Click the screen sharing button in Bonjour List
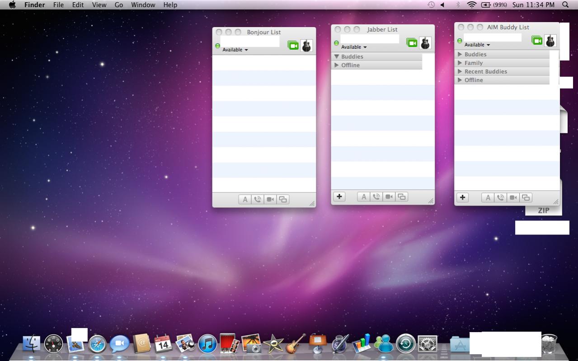 pyautogui.click(x=283, y=199)
